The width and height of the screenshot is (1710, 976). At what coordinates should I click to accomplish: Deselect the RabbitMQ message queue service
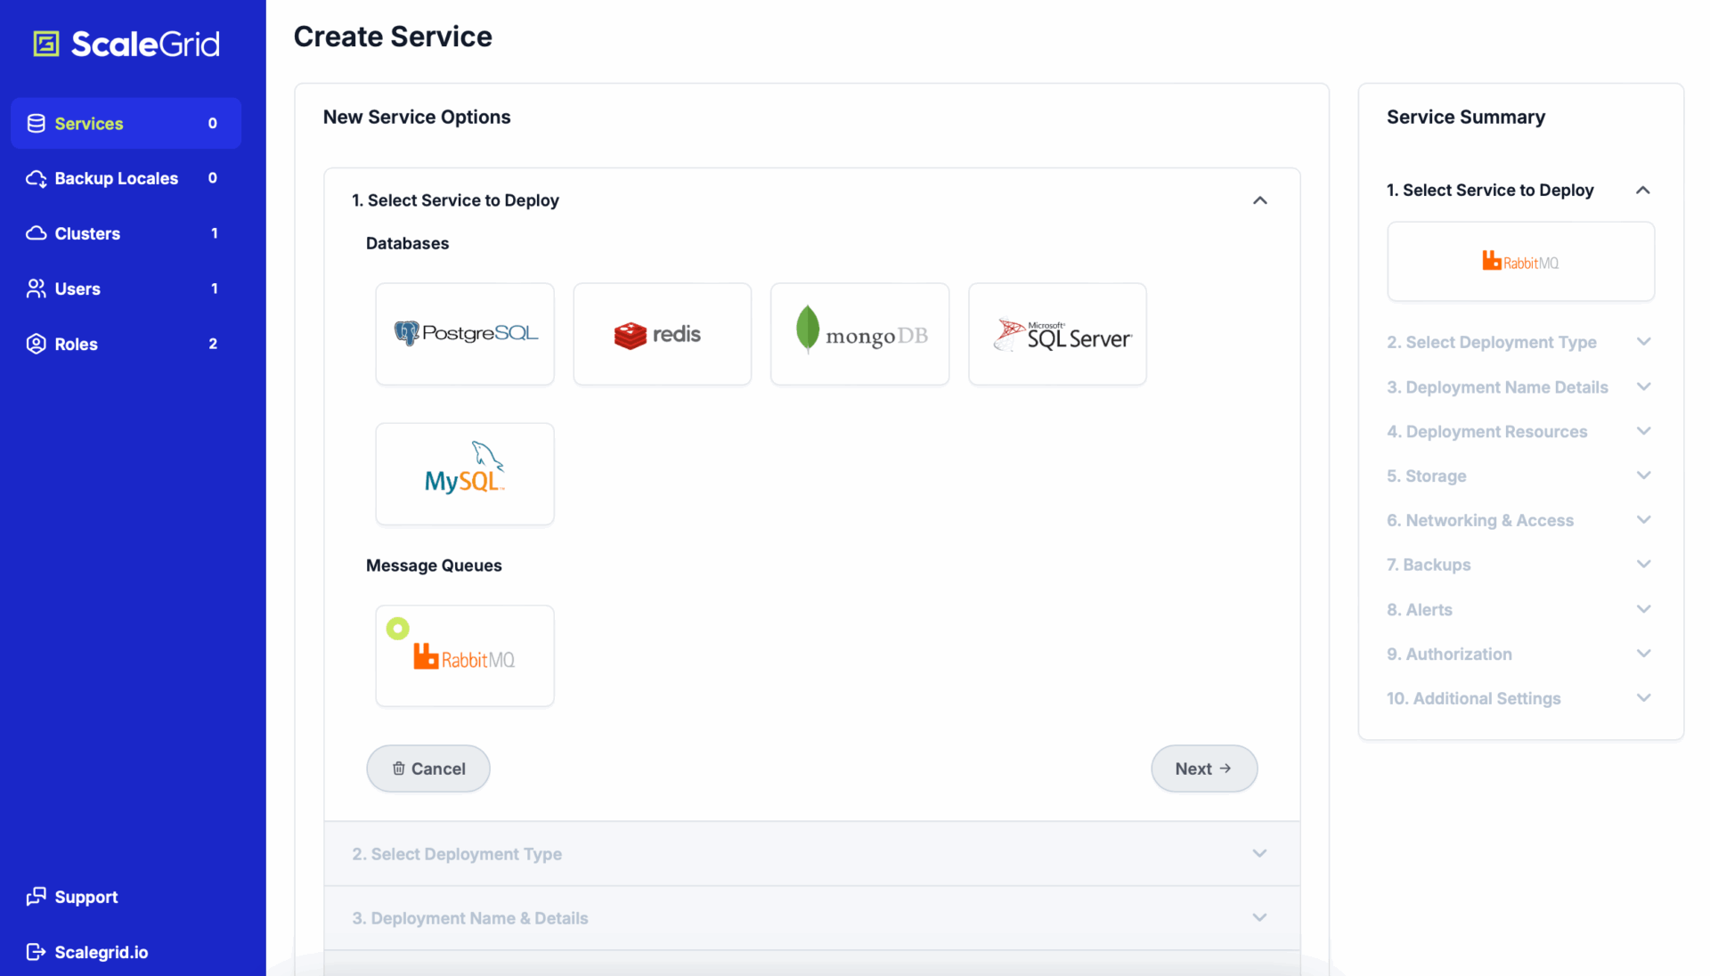[465, 655]
